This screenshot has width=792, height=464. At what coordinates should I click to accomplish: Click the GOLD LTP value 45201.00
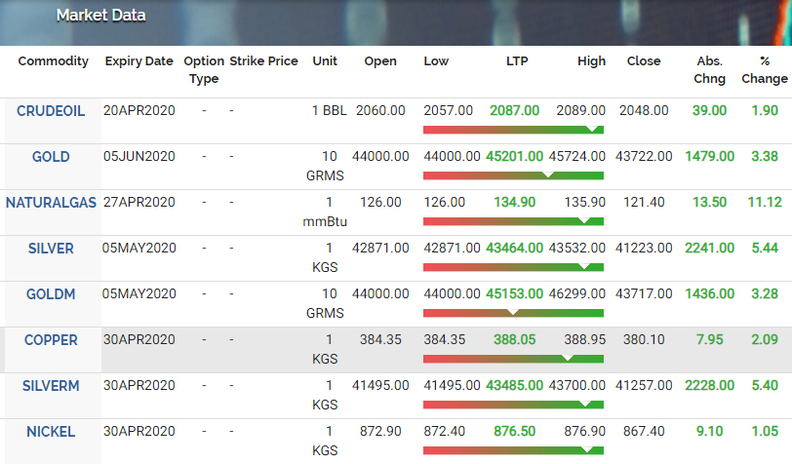pyautogui.click(x=516, y=157)
